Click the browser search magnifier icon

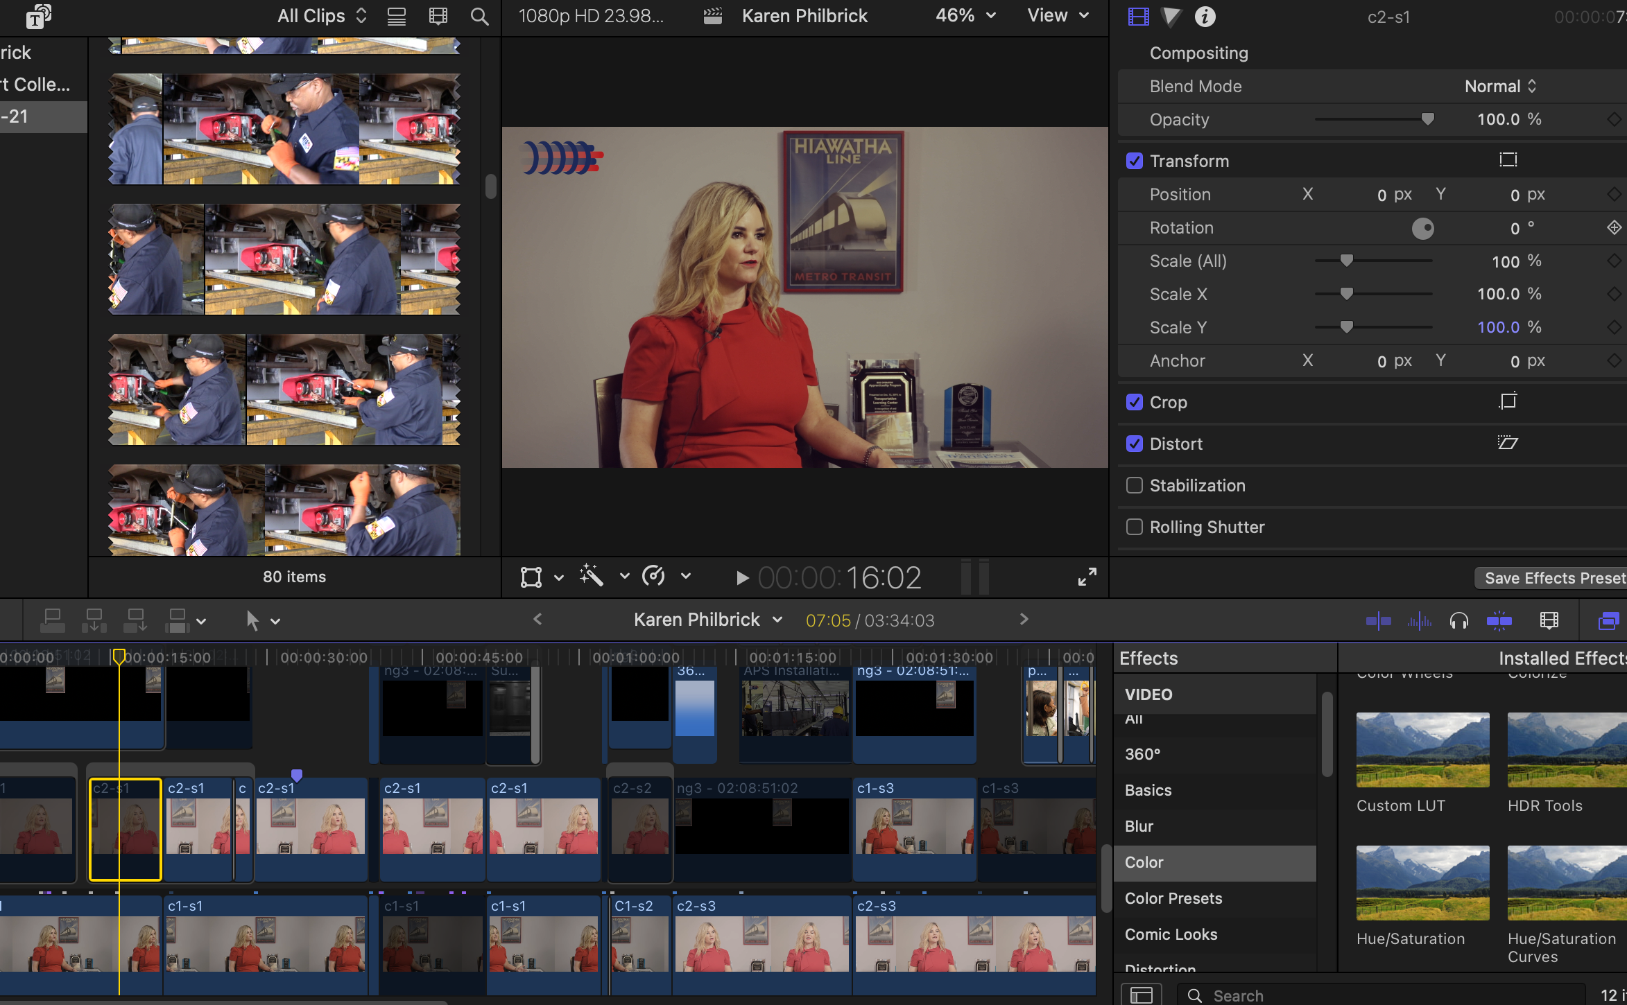coord(479,17)
